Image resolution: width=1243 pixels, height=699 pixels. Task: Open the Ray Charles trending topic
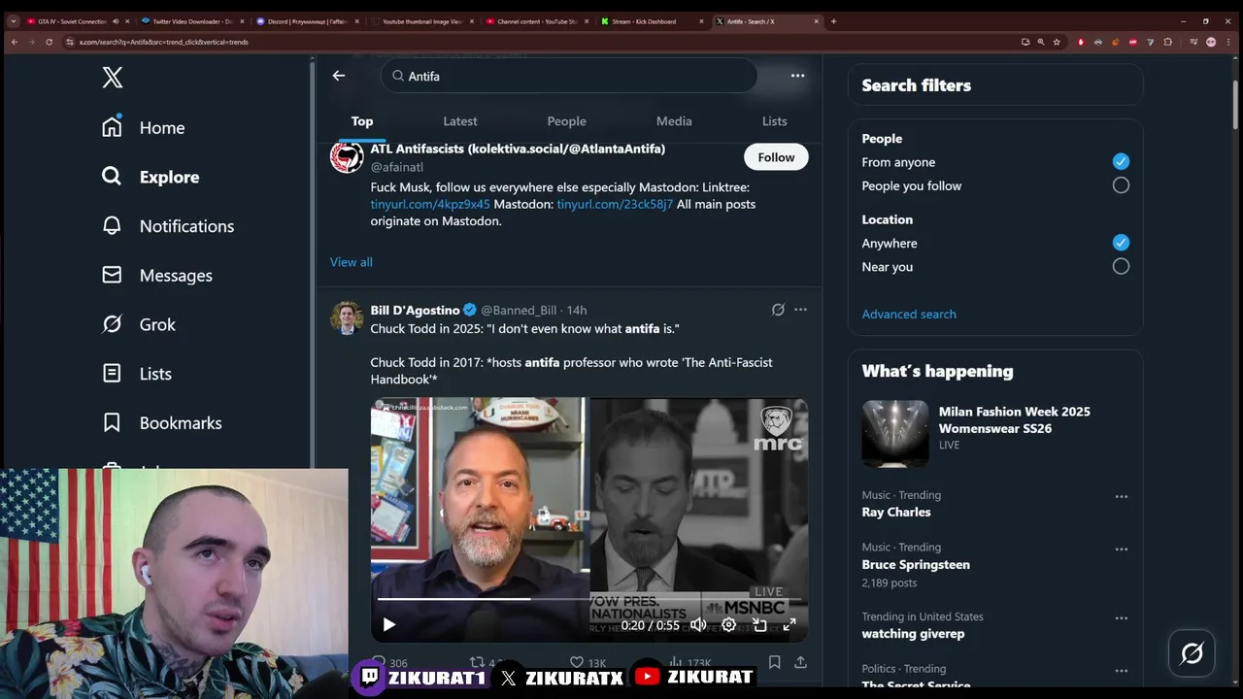[x=896, y=512]
